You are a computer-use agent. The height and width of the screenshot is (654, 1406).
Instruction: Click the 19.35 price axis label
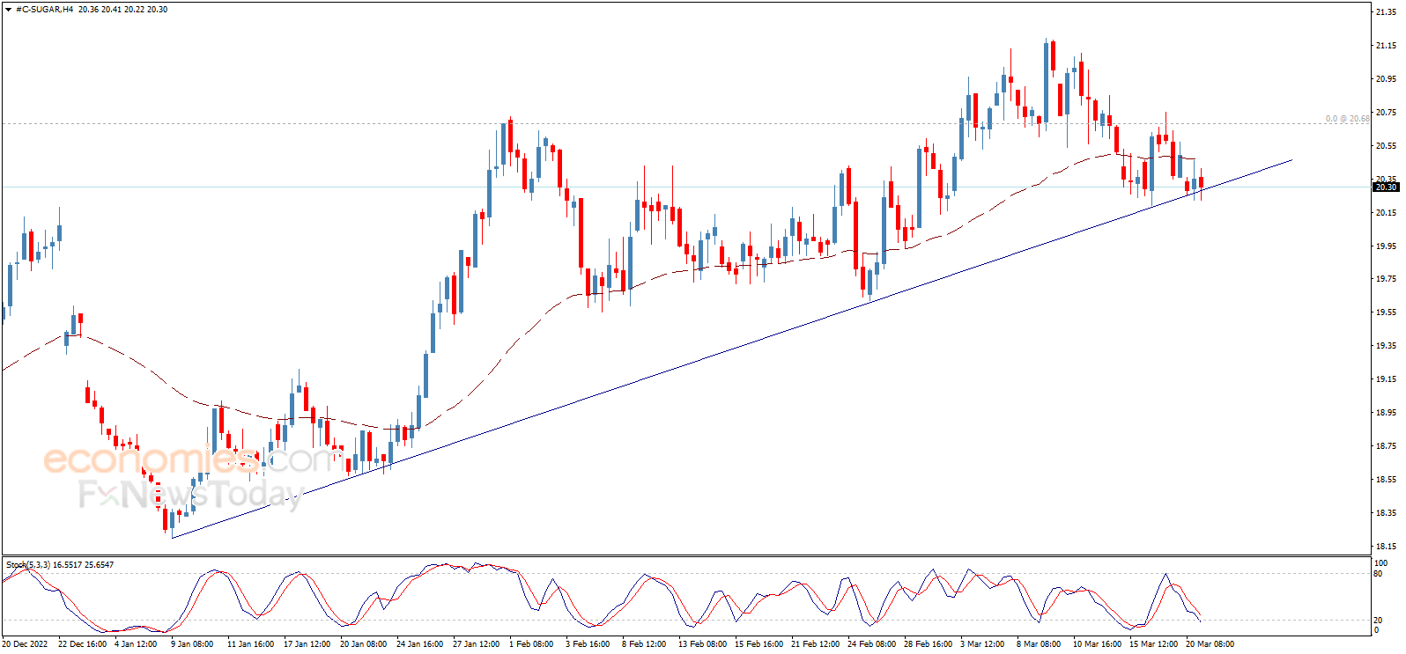[x=1386, y=346]
